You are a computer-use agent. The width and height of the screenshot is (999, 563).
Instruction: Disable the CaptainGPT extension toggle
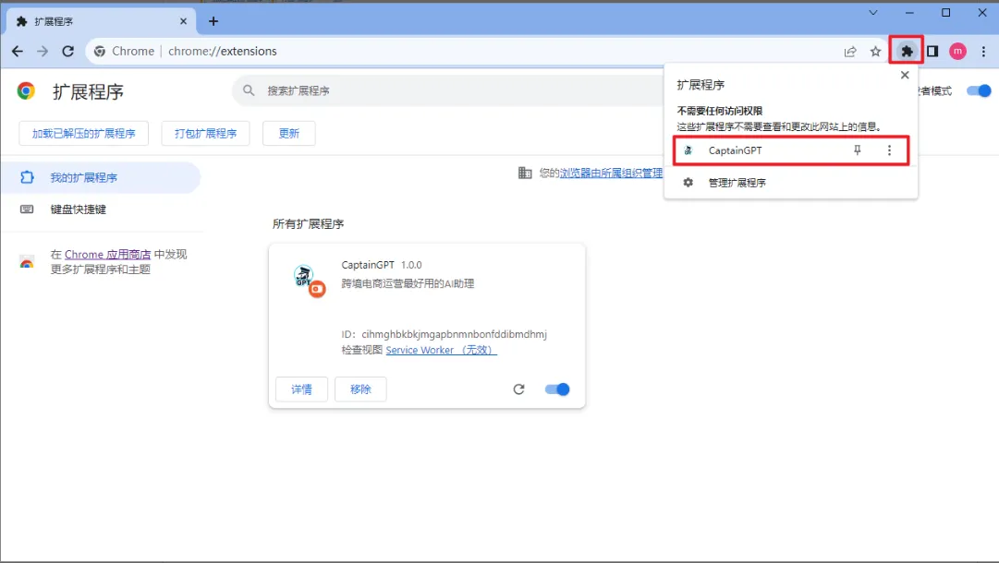[557, 389]
